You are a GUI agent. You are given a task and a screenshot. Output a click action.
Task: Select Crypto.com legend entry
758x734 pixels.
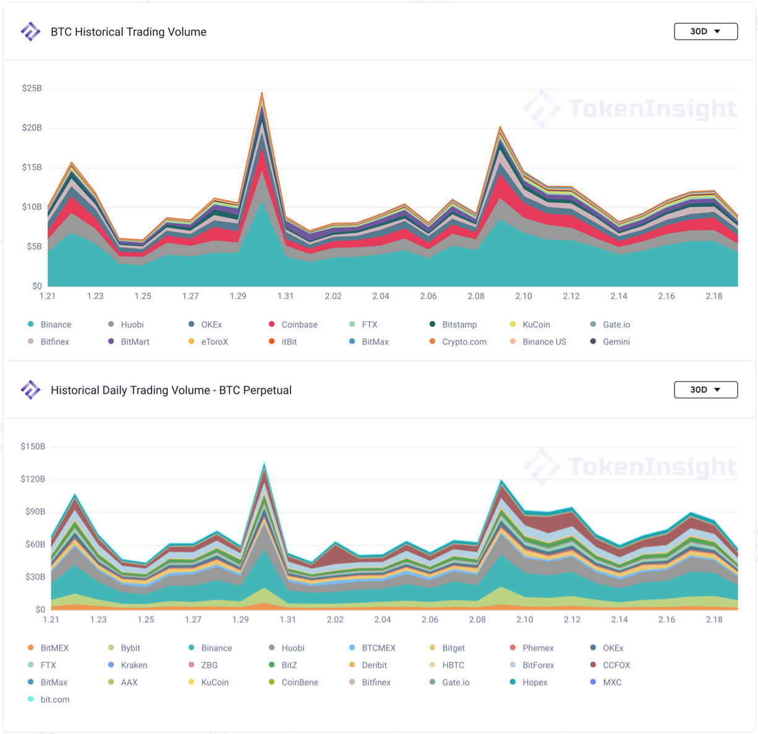point(458,342)
